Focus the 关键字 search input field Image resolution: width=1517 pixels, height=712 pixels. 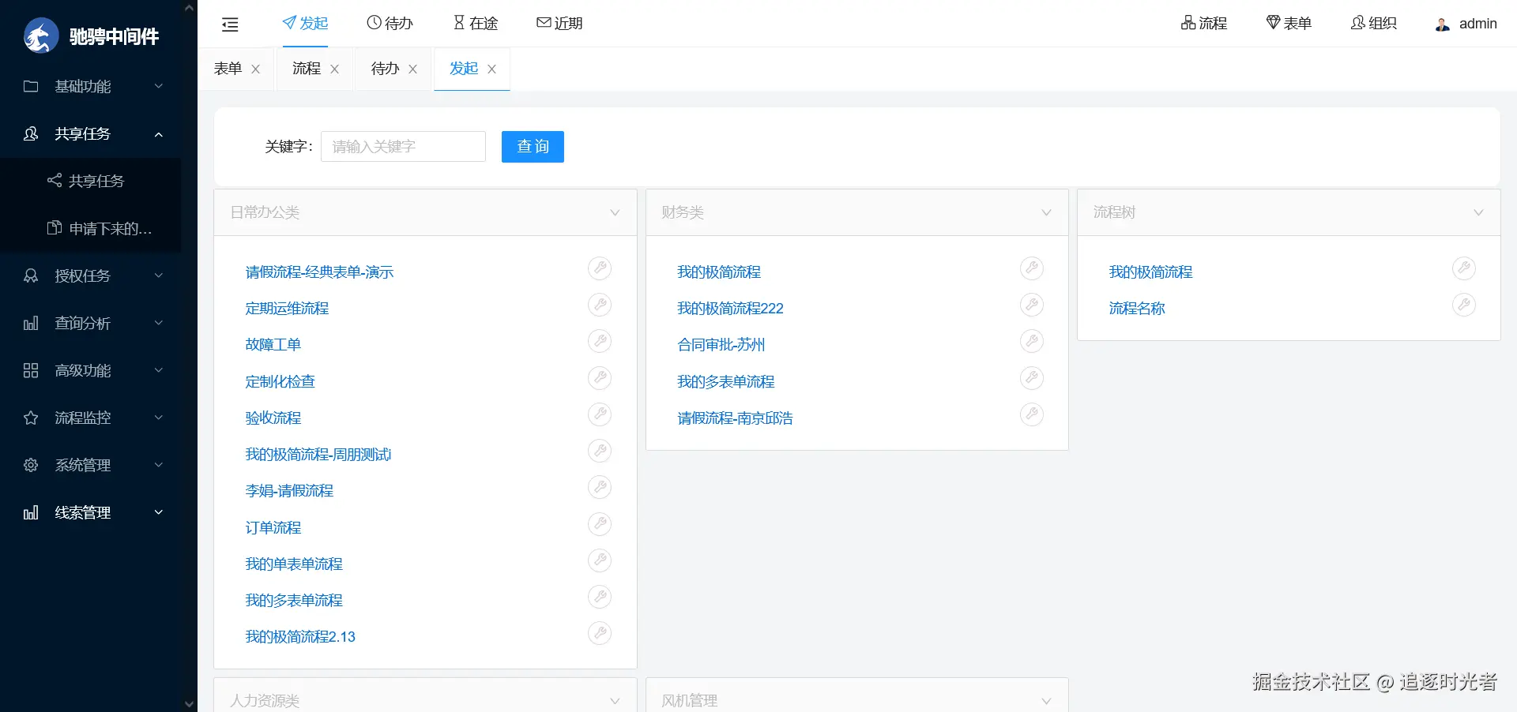point(403,147)
